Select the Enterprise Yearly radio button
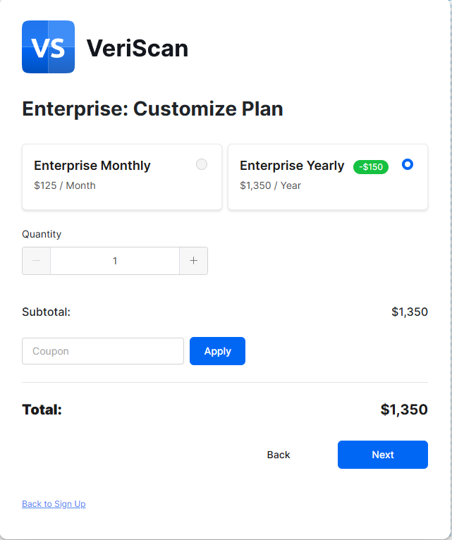Image resolution: width=452 pixels, height=540 pixels. (x=407, y=164)
